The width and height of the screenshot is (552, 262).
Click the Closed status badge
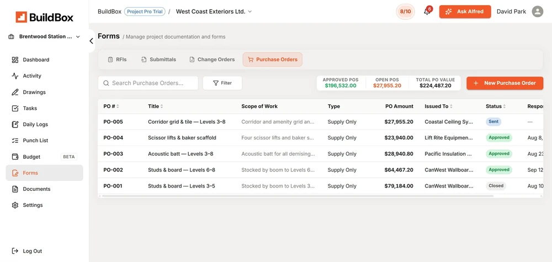click(x=496, y=186)
